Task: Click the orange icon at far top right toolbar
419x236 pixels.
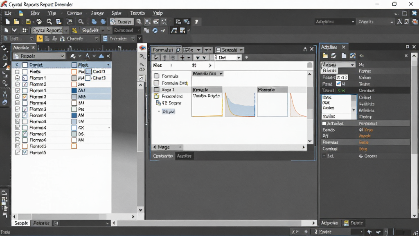Action: (415, 22)
